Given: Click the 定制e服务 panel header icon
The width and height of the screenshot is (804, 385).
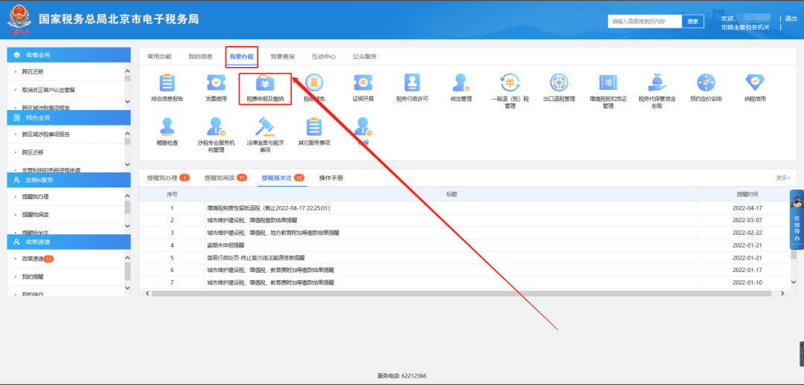Looking at the screenshot, I should pyautogui.click(x=17, y=180).
